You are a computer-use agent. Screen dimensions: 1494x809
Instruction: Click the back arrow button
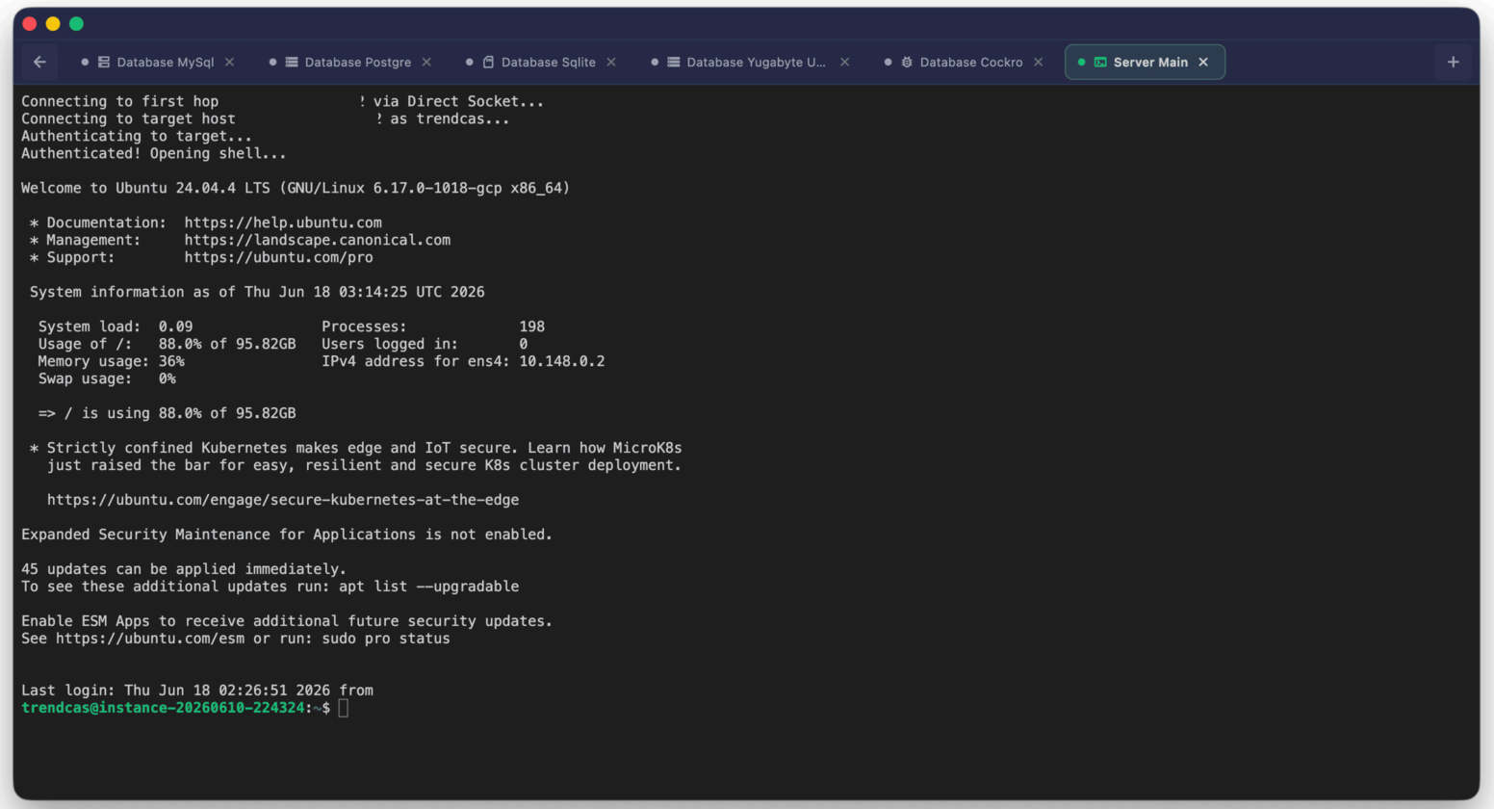(39, 62)
